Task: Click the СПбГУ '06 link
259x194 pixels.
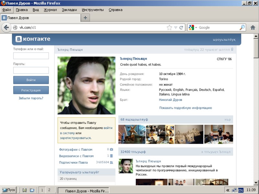Action: [224, 59]
